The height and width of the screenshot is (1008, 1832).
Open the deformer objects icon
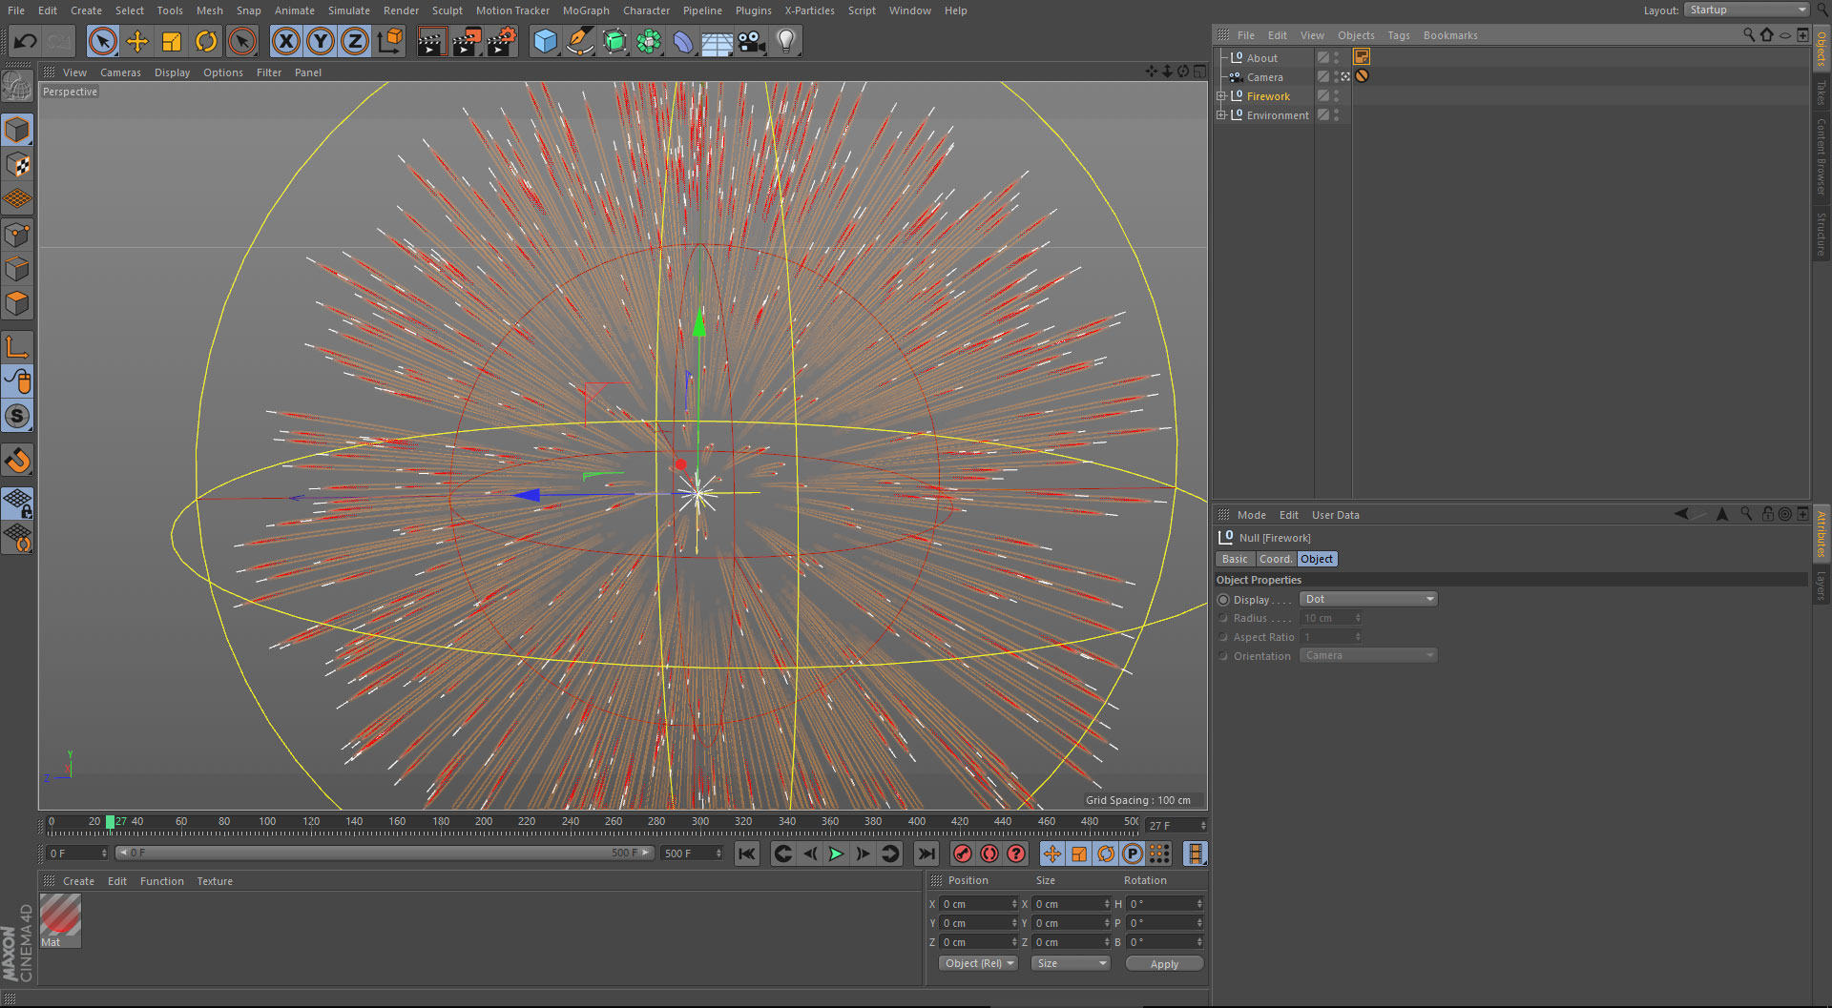point(683,41)
